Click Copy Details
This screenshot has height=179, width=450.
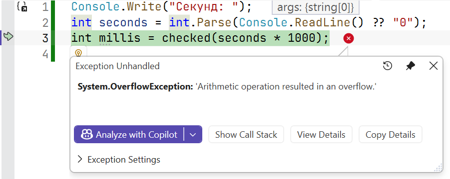click(x=390, y=134)
